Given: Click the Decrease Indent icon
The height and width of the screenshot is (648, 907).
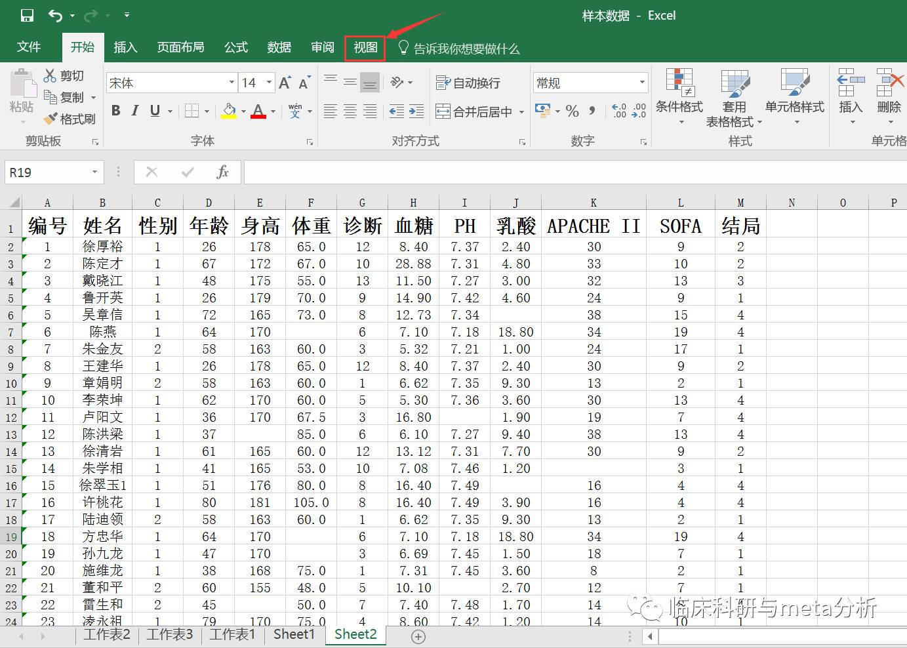Looking at the screenshot, I should click(397, 111).
